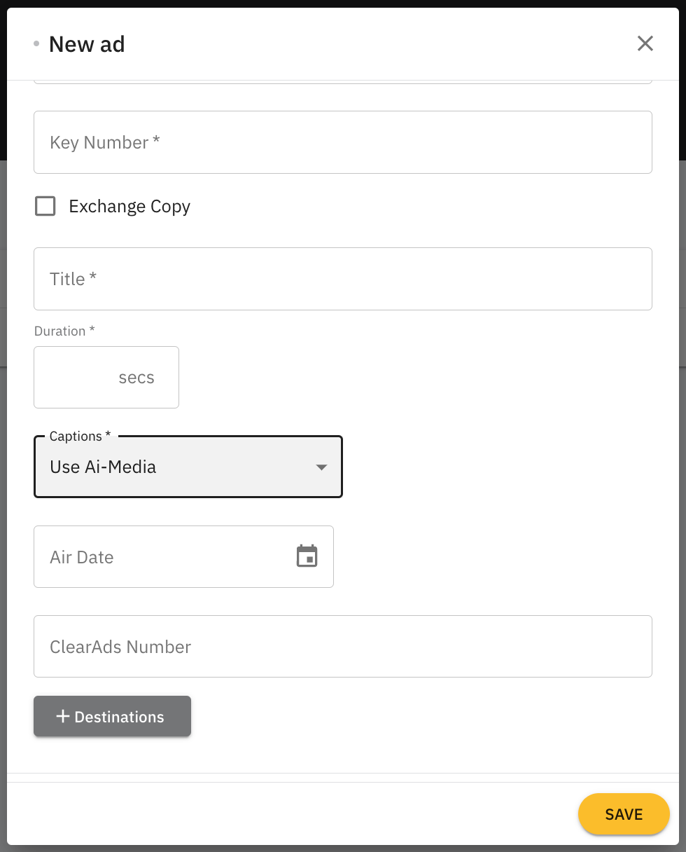Image resolution: width=686 pixels, height=852 pixels.
Task: Click the Air Date input field
Action: 161,557
